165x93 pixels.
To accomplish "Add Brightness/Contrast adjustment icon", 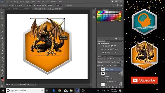I will [103, 46].
